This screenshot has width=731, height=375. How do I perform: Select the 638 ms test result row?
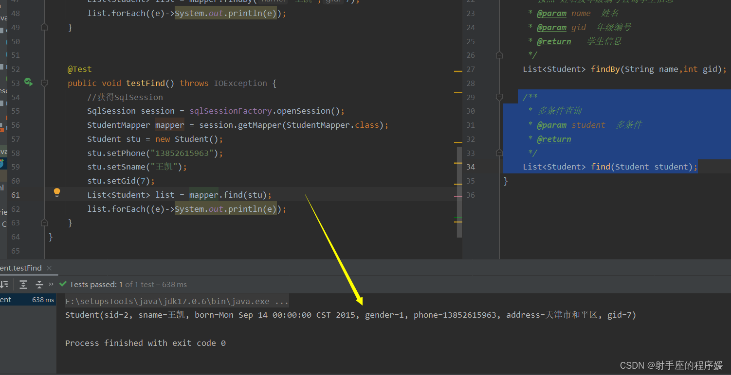pyautogui.click(x=28, y=300)
